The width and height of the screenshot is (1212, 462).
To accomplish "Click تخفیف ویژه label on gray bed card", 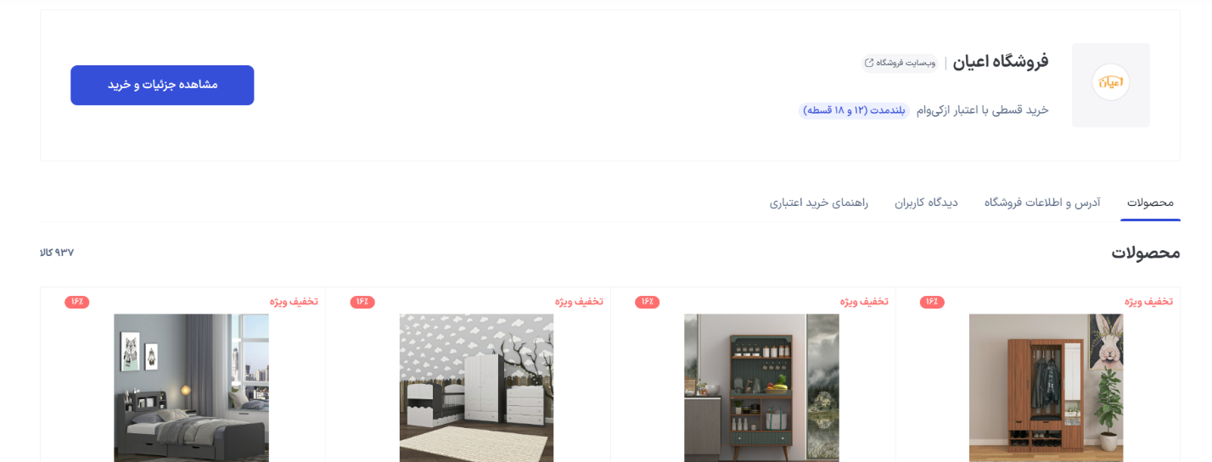I will (x=294, y=302).
